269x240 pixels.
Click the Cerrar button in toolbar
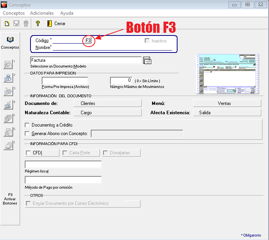point(56,24)
